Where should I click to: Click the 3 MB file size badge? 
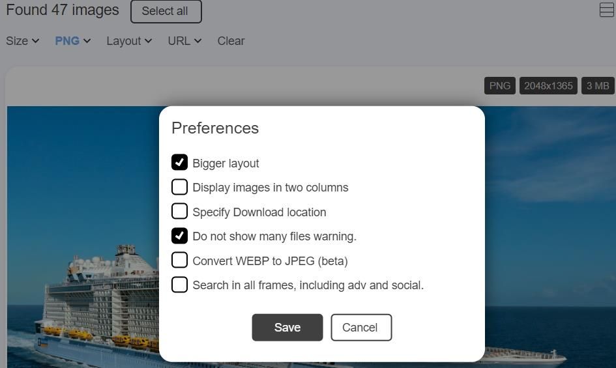pos(597,86)
